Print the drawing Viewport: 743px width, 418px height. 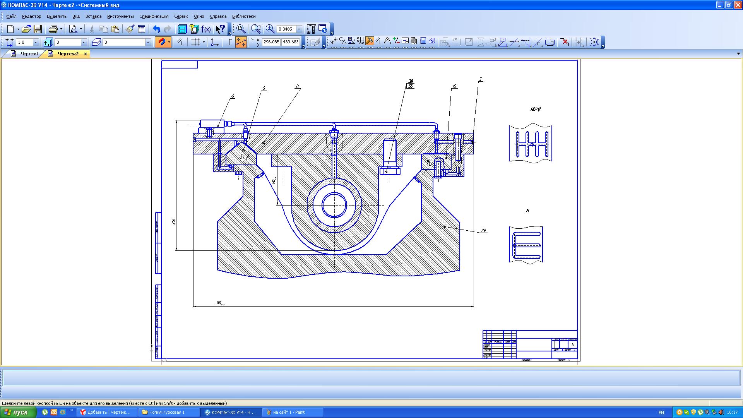53,29
